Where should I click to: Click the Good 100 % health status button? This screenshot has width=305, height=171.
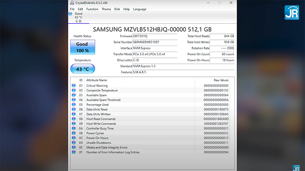[x=82, y=47]
